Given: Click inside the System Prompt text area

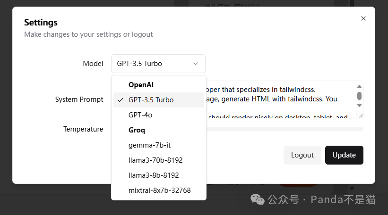Looking at the screenshot, I should pyautogui.click(x=279, y=99).
